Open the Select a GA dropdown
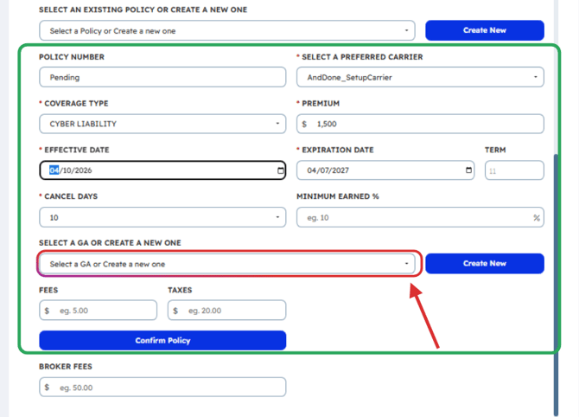 click(x=227, y=264)
